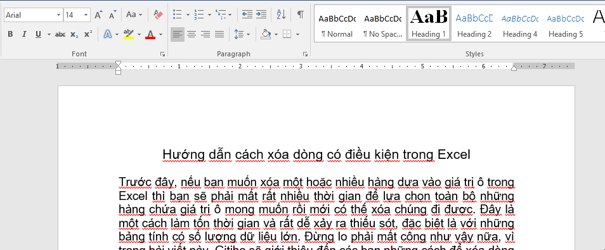The width and height of the screenshot is (605, 250).
Task: Click the right indent ruler marker
Action: click(x=514, y=68)
